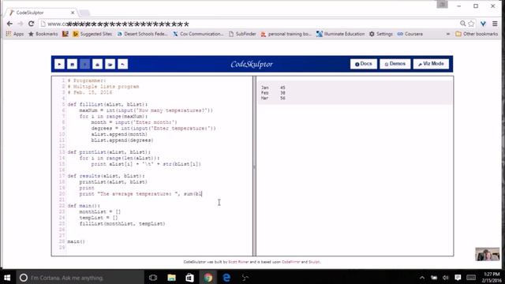Bookmark this page with the star icon
Image resolution: width=505 pixels, height=284 pixels.
(471, 24)
